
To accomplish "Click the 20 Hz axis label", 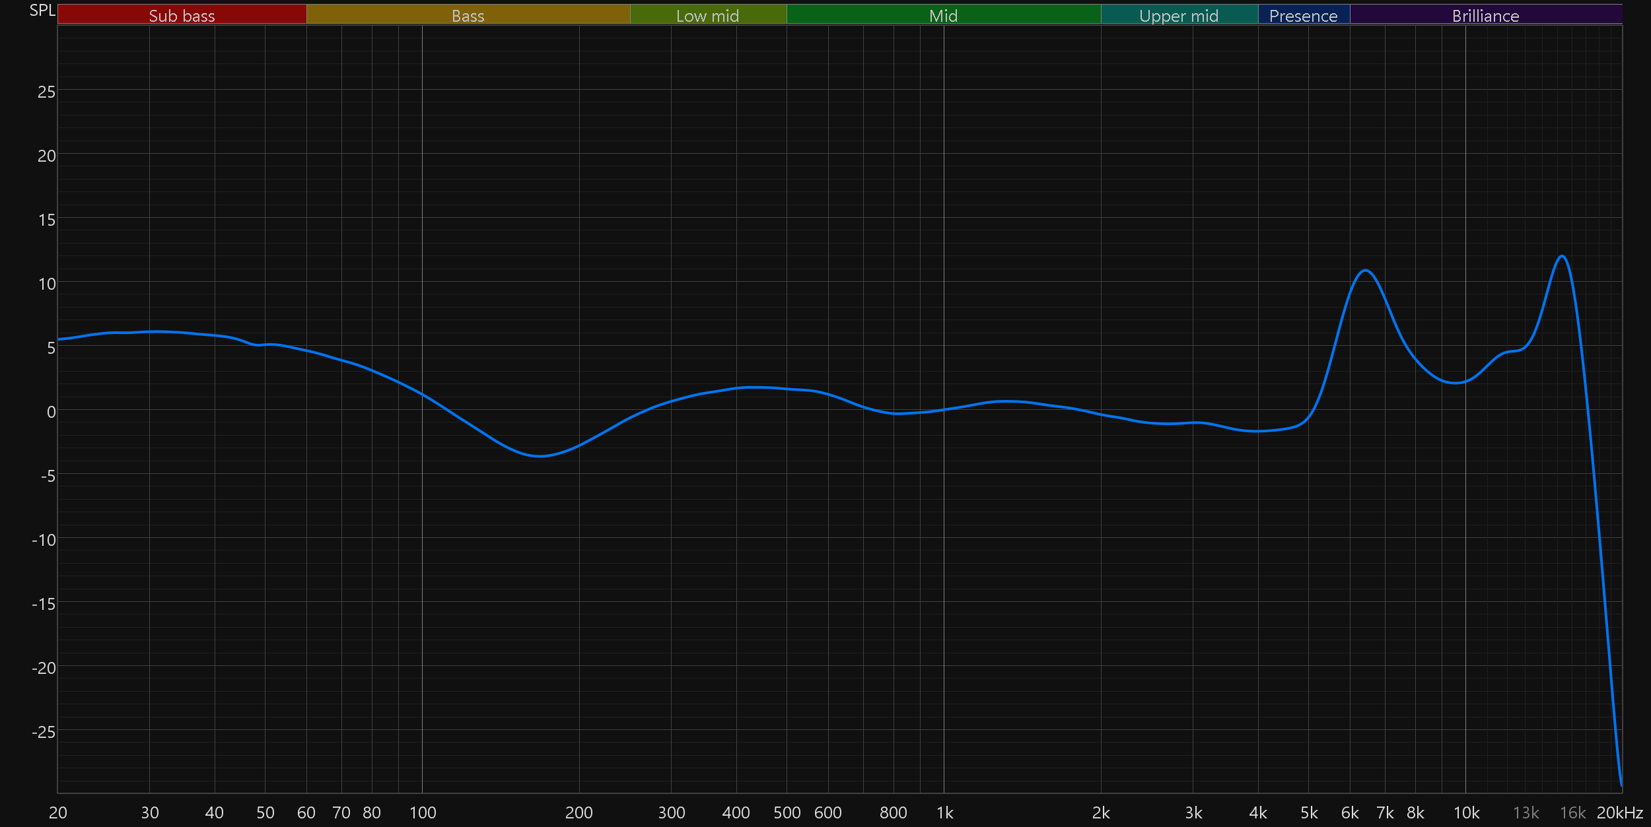I will 58,812.
